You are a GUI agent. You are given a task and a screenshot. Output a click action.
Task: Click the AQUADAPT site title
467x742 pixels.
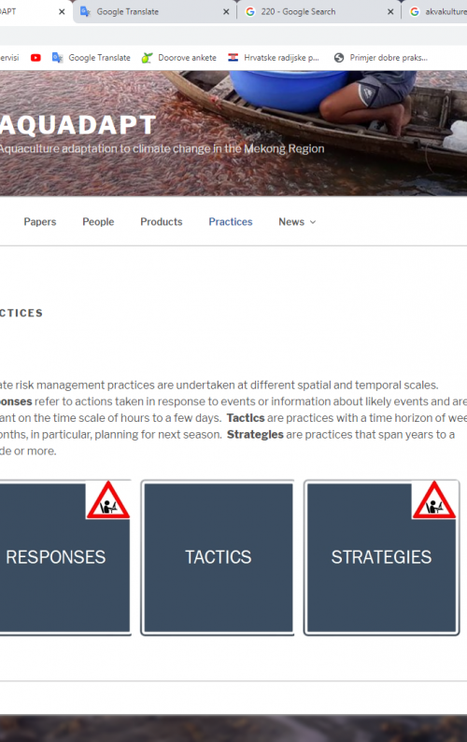(x=78, y=125)
